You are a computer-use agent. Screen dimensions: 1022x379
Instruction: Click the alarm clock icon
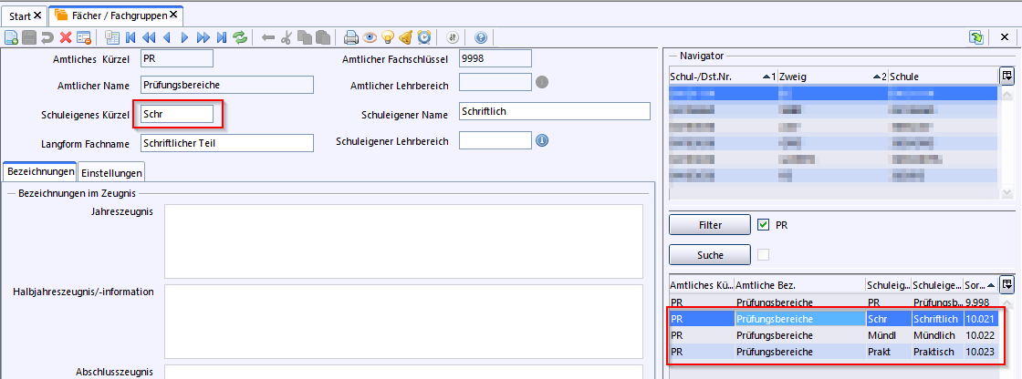click(424, 37)
